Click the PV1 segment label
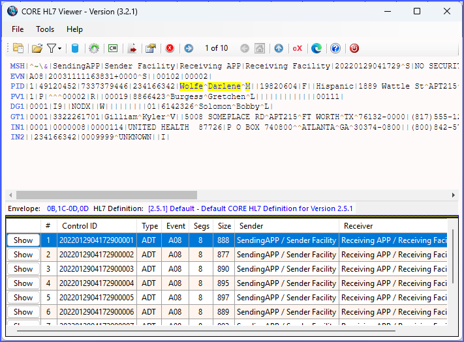 click(x=17, y=96)
